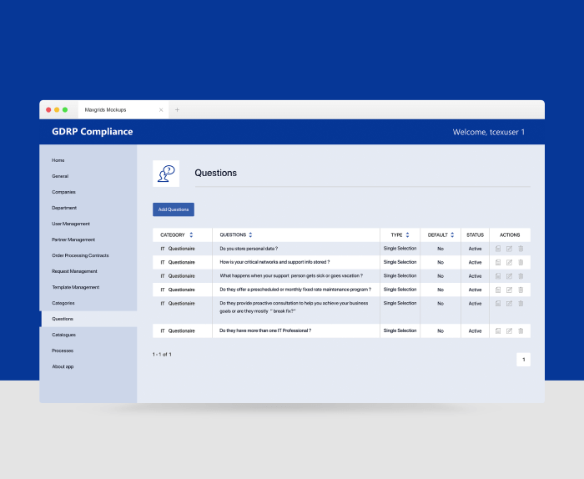This screenshot has width=584, height=479.
Task: Open the view details icon for critical networks question
Action: (497, 262)
